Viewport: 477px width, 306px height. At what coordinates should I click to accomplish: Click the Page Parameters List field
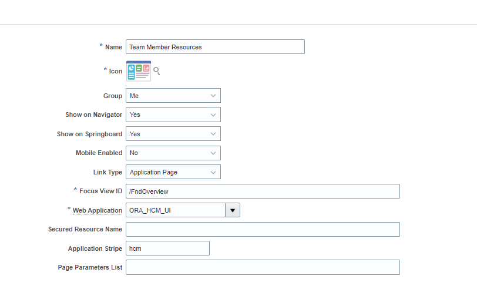(263, 267)
